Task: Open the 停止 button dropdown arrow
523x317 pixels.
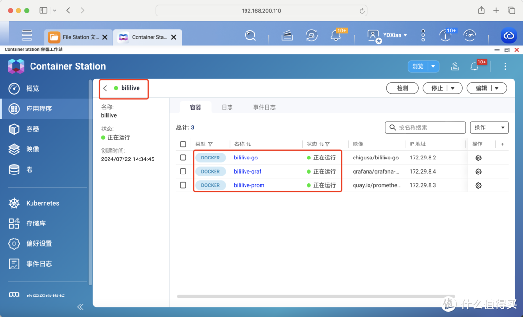Action: (x=453, y=88)
